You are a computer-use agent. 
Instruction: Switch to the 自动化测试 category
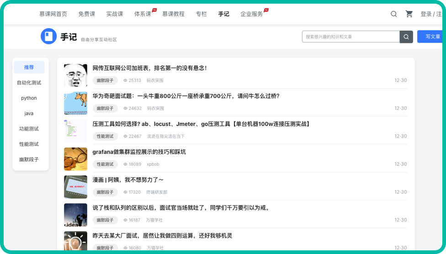(29, 83)
